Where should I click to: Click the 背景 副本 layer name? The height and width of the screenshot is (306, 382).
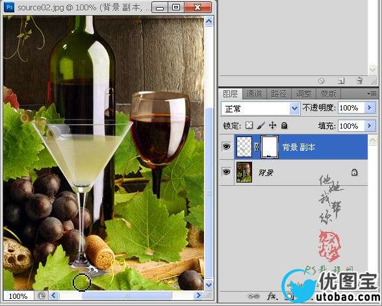pos(299,147)
